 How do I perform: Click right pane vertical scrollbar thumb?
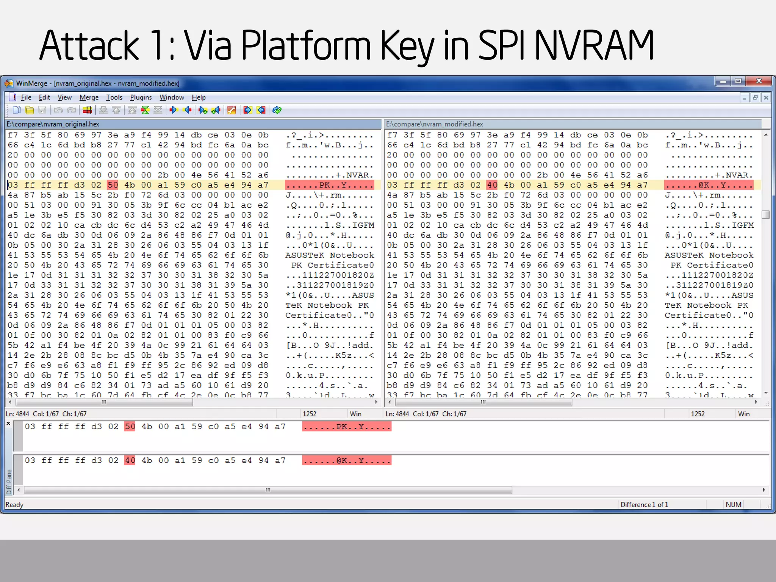(x=766, y=214)
